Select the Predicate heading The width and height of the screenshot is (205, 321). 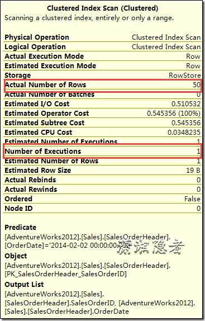(x=21, y=228)
